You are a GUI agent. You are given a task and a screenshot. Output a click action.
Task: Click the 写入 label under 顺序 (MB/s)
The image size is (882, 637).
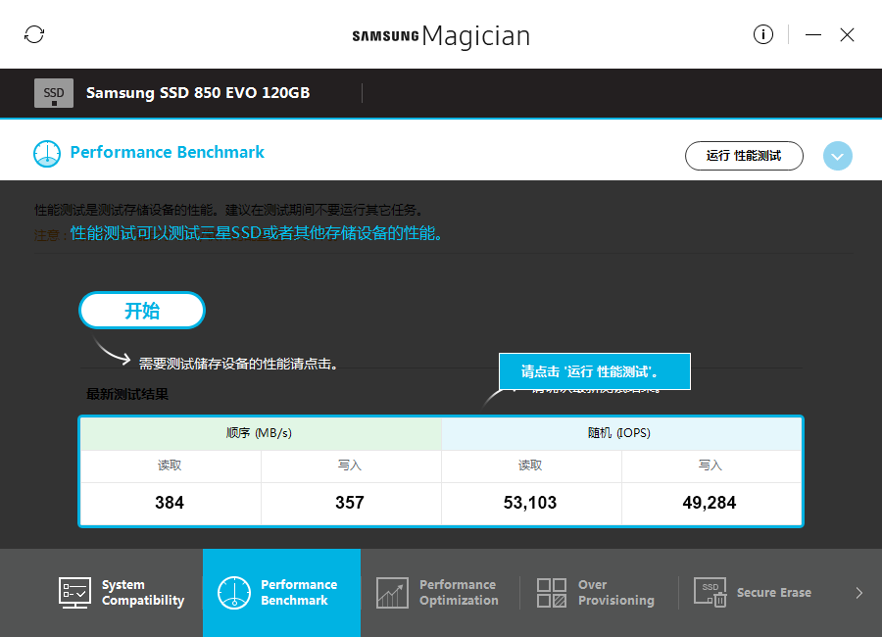(x=350, y=465)
